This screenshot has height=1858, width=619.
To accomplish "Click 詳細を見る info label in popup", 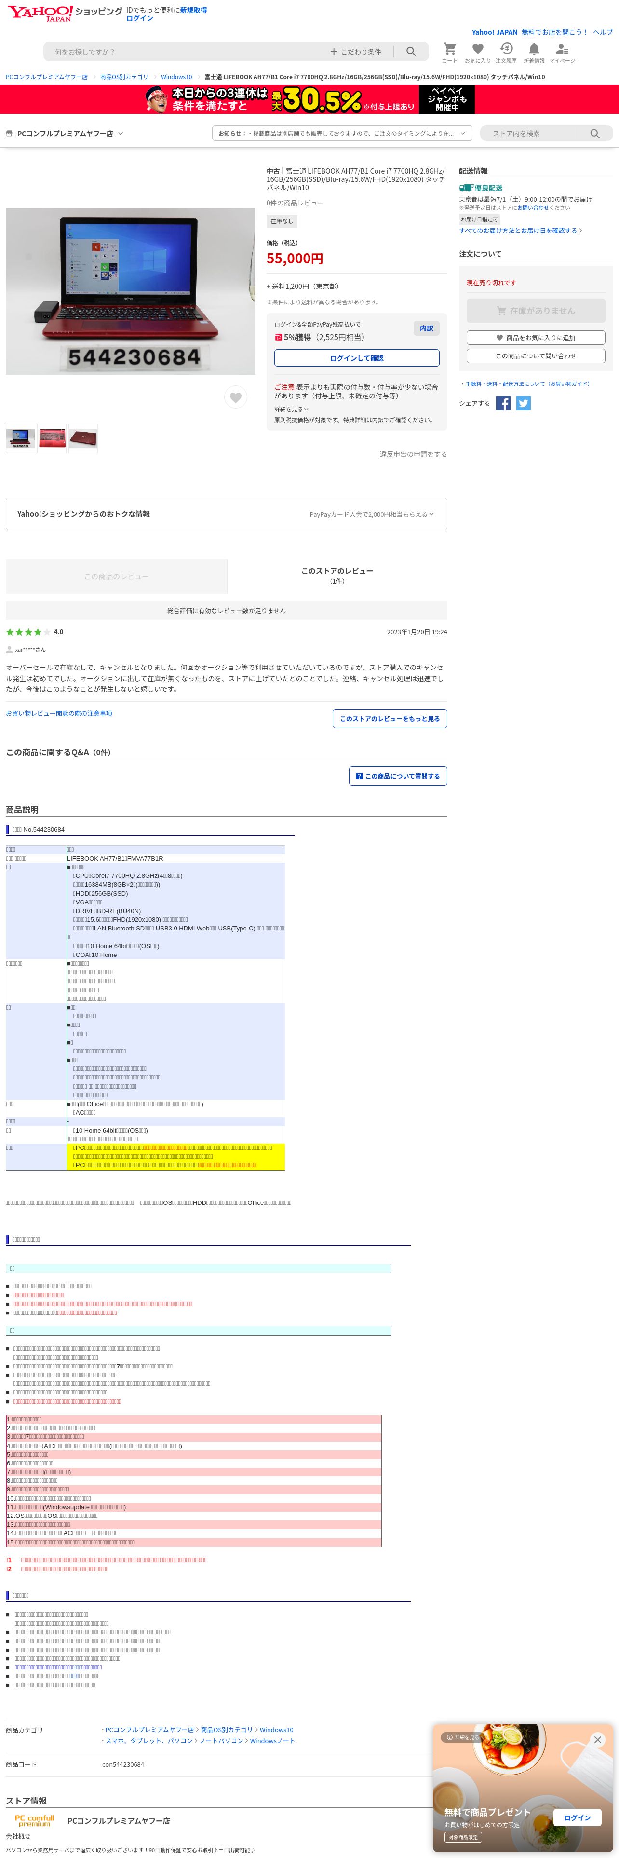I will (x=462, y=1737).
